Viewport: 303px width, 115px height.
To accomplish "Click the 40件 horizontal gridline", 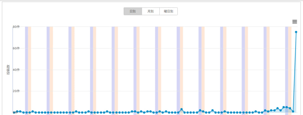I will (154, 70).
